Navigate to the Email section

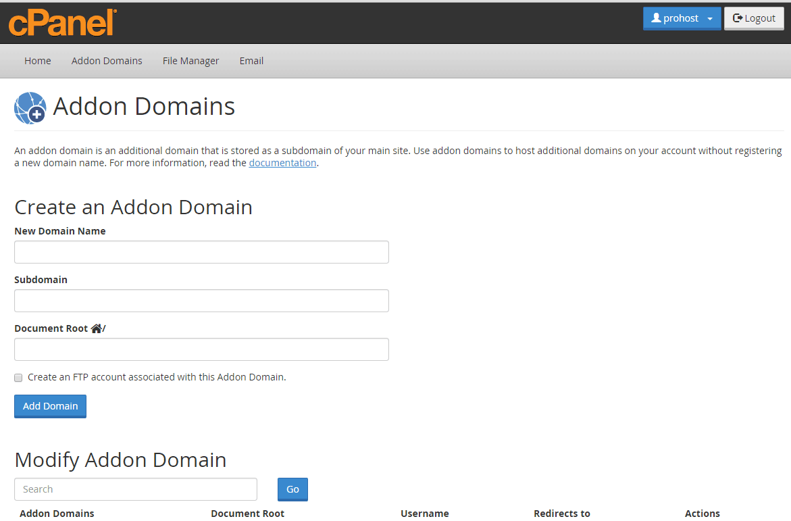coord(251,60)
